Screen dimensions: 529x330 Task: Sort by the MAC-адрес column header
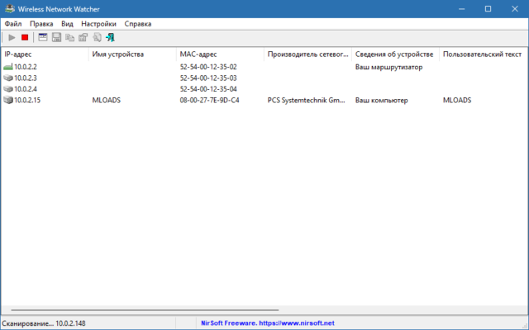click(x=220, y=54)
